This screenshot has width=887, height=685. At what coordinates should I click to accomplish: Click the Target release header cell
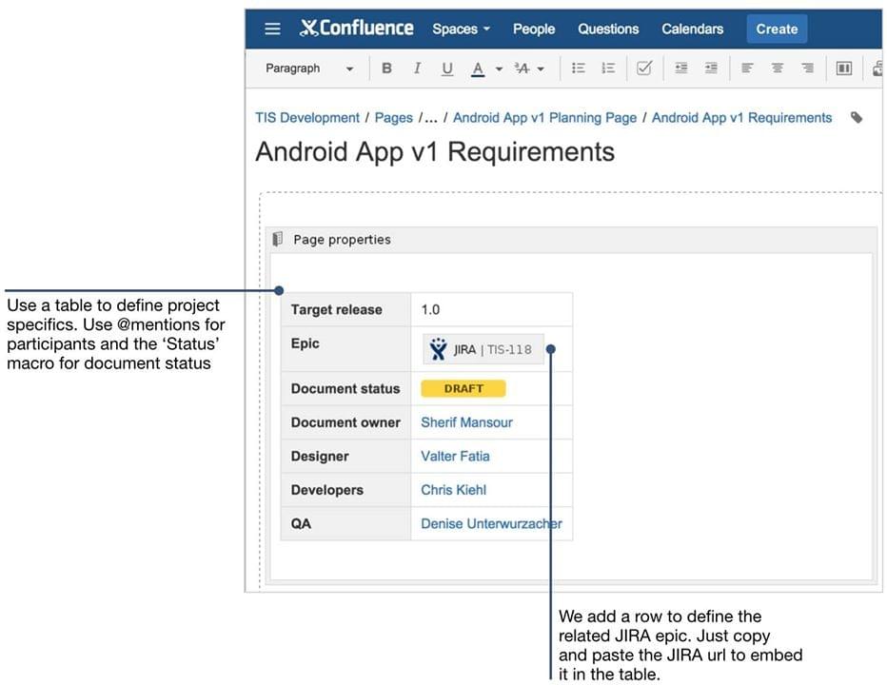click(x=346, y=309)
